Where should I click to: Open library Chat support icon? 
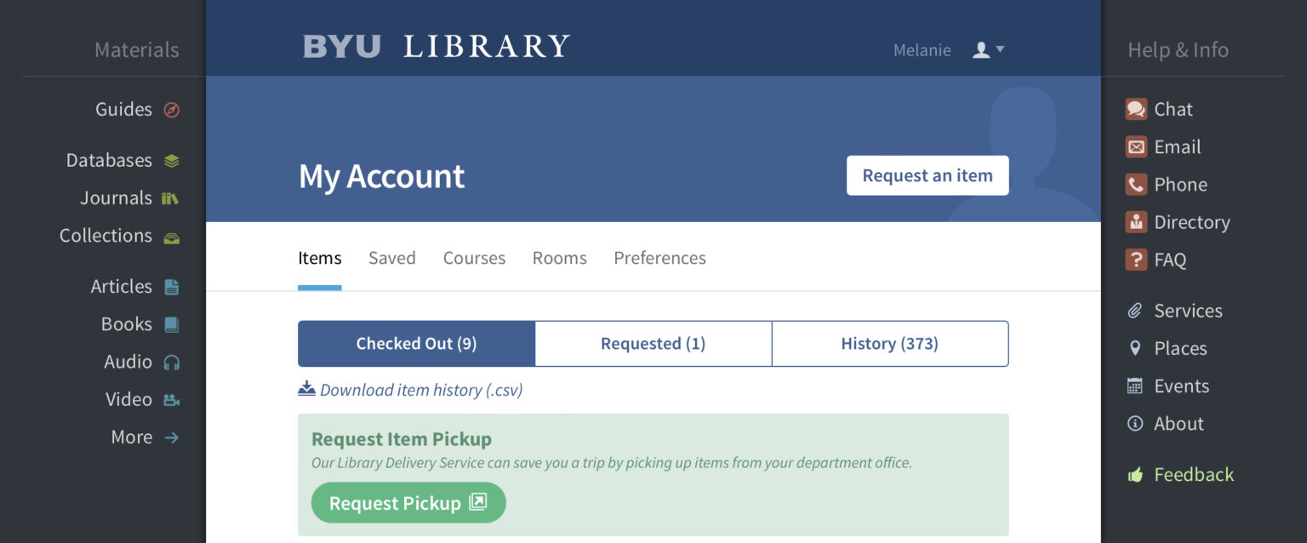[1136, 109]
